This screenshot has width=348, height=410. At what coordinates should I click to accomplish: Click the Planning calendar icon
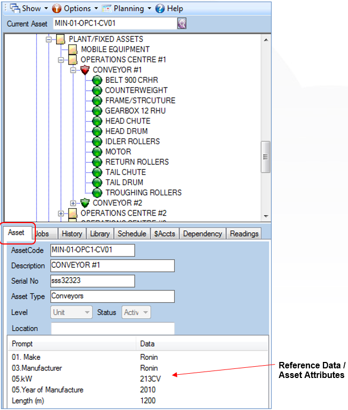106,9
